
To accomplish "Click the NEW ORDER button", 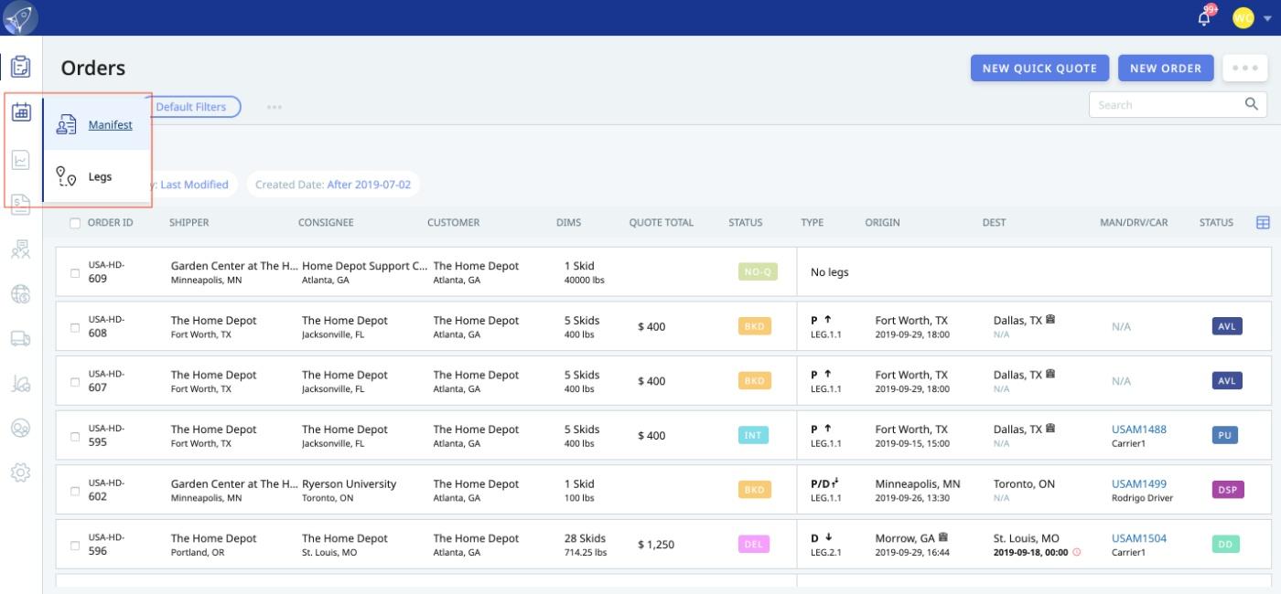I will pos(1166,68).
